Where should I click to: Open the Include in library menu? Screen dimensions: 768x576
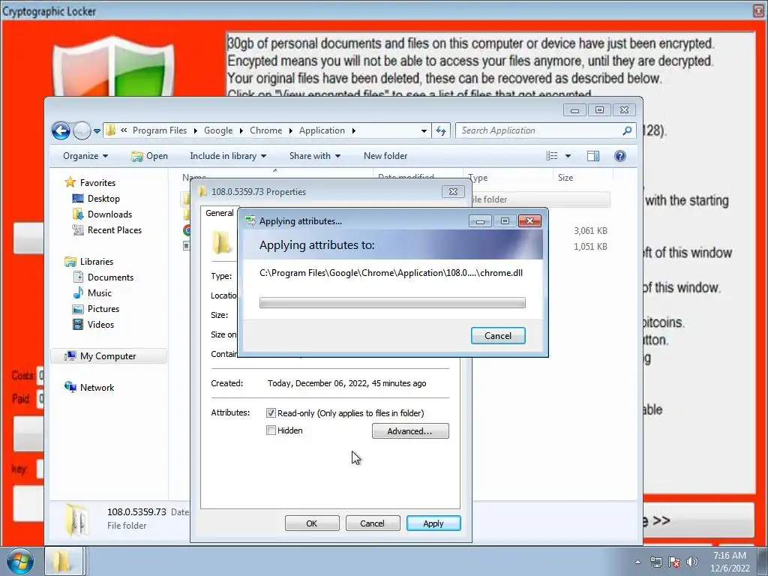coord(228,156)
